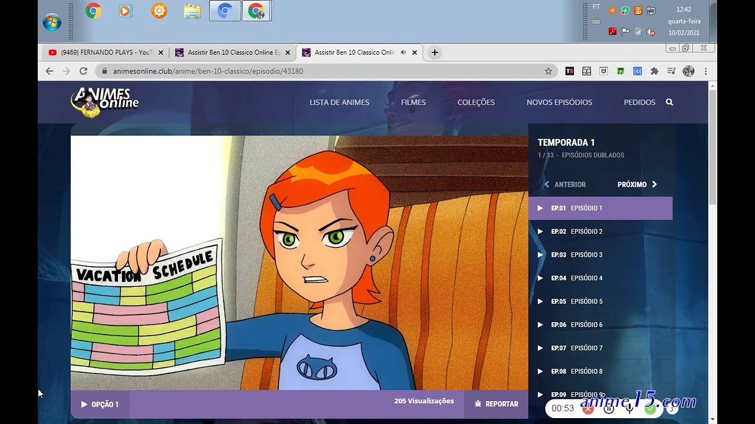Viewport: 755px width, 424px height.
Task: Go back to the previous page
Action: (50, 71)
